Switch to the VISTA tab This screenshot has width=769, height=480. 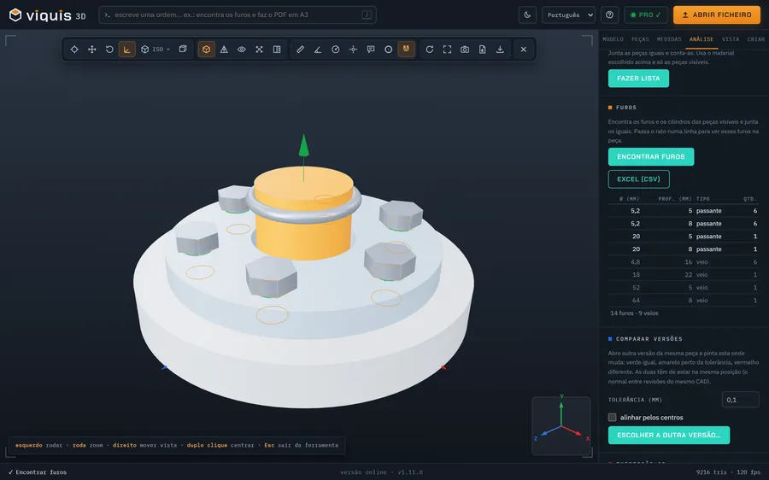731,39
